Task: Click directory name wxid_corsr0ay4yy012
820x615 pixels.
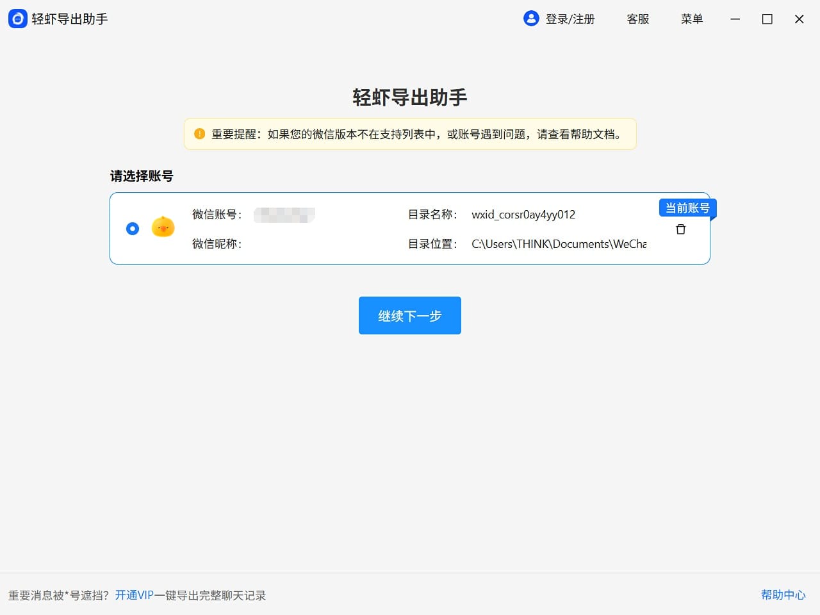Action: (523, 215)
